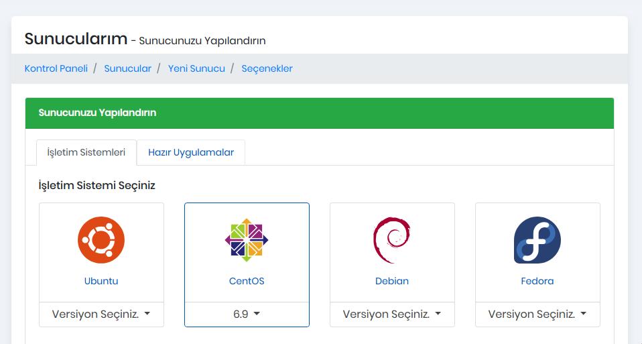Click the Ubuntu logo icon
The width and height of the screenshot is (642, 344).
[101, 240]
